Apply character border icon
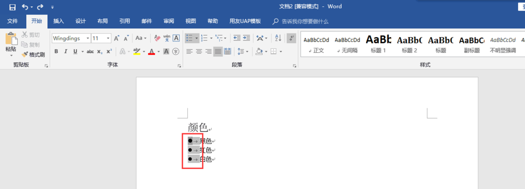 click(x=176, y=38)
